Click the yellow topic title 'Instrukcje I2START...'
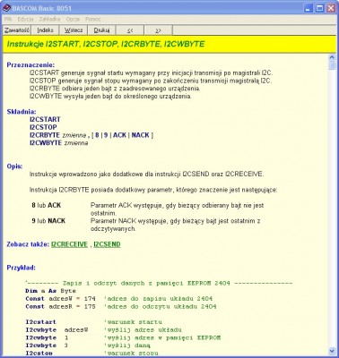The width and height of the screenshot is (339, 358). pos(106,44)
